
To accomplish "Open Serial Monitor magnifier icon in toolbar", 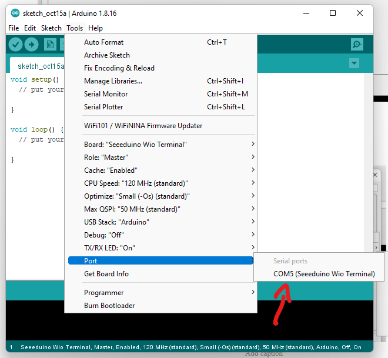I will pos(357,45).
